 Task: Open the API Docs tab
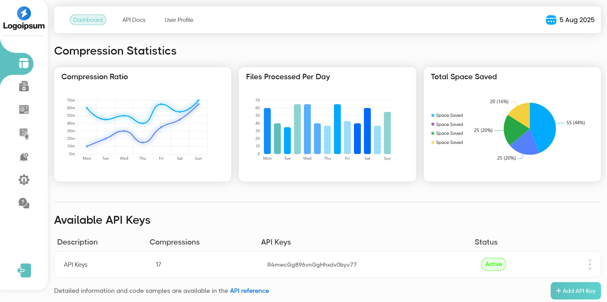134,20
